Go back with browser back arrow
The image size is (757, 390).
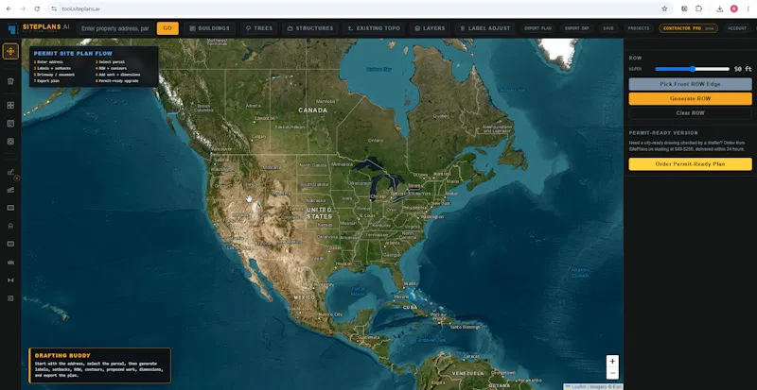pos(9,8)
